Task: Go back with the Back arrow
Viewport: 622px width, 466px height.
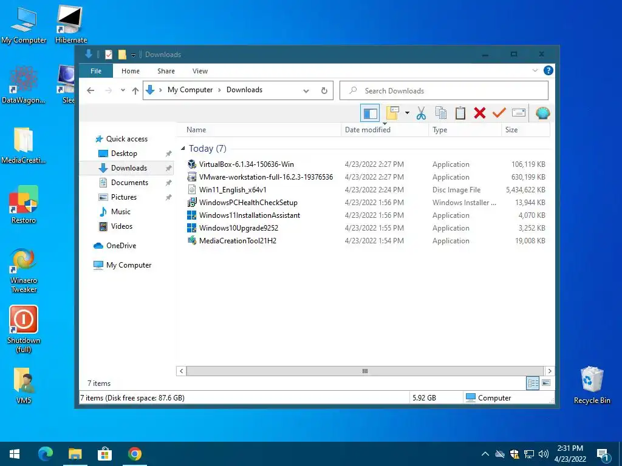Action: 91,90
